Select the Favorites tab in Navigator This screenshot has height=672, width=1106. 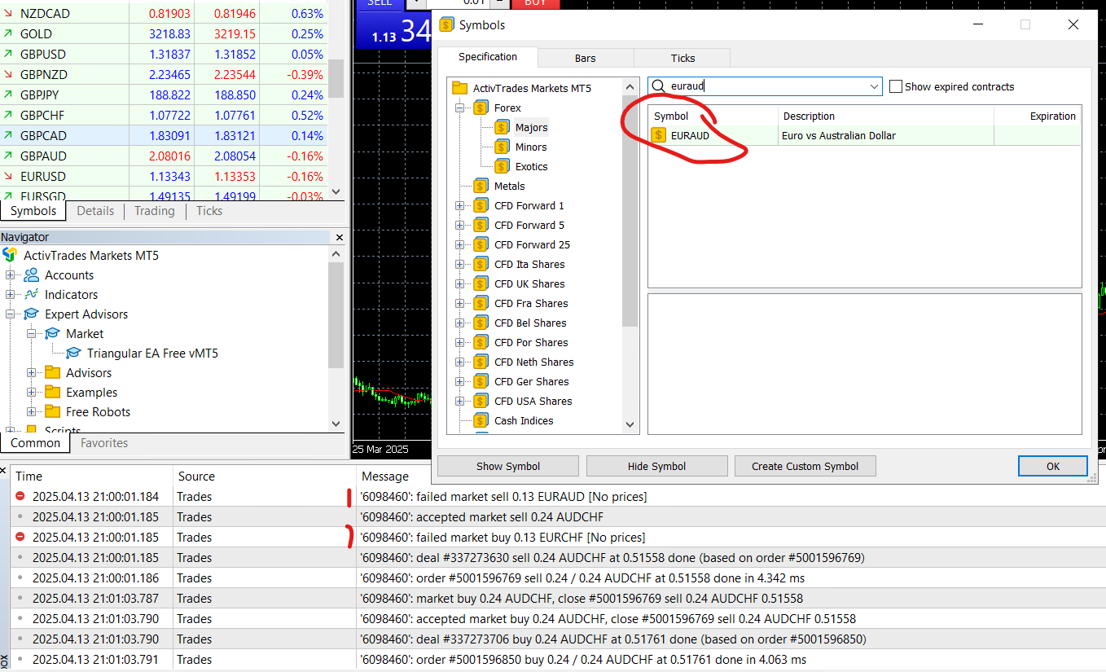pyautogui.click(x=107, y=443)
